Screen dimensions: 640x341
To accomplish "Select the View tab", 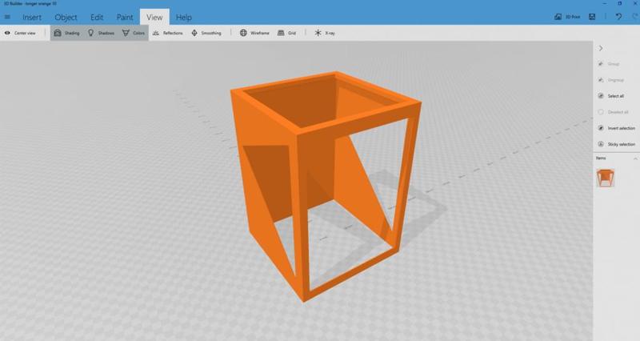I will pyautogui.click(x=154, y=17).
